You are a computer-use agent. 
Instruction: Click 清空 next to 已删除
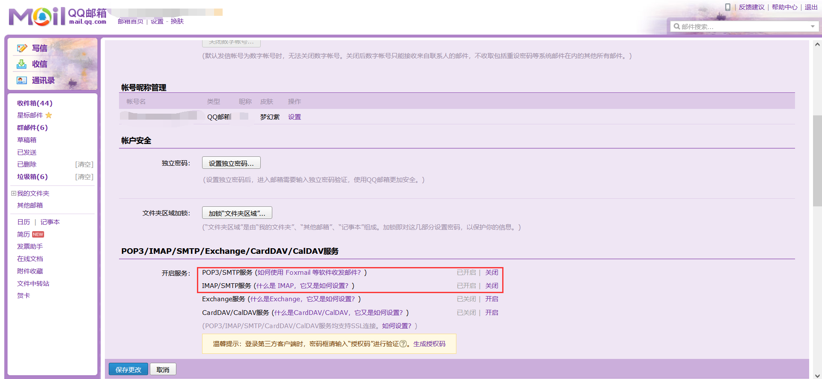(x=84, y=165)
